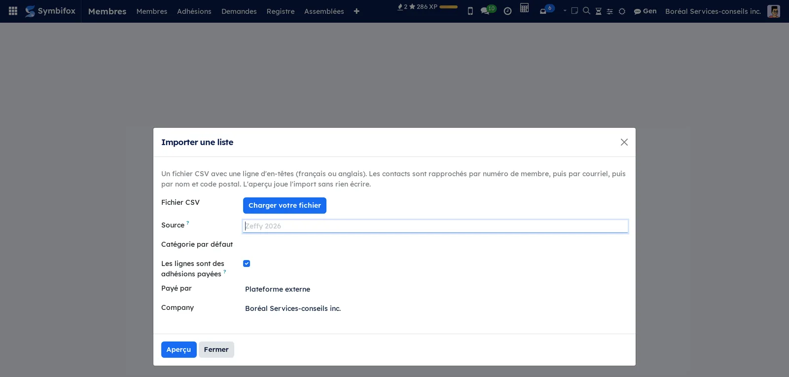Screen dimensions: 789x377
Task: Click Charger votre fichier button
Action: click(x=285, y=205)
